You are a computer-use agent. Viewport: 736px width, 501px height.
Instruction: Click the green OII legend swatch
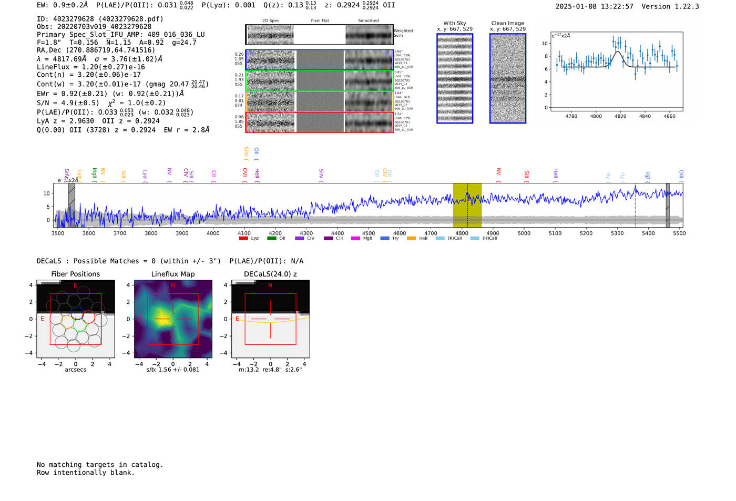point(272,238)
